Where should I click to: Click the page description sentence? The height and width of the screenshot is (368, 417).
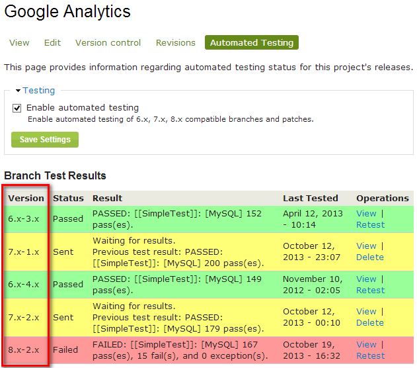(209, 68)
